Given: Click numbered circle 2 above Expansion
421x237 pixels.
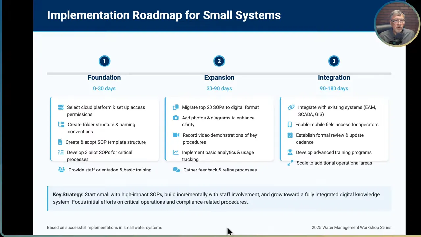Looking at the screenshot, I should coord(219,61).
